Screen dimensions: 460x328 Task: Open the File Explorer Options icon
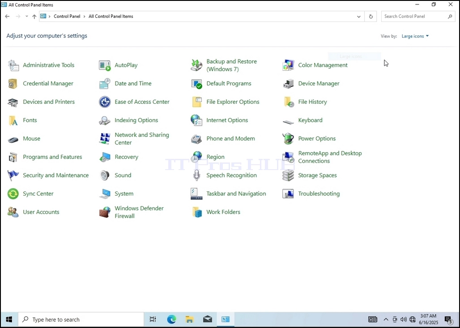[196, 102]
